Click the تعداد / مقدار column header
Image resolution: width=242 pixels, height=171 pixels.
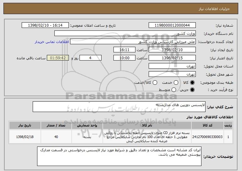click(56, 126)
